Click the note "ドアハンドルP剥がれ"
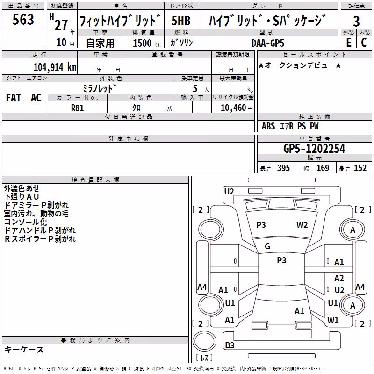 40,230
